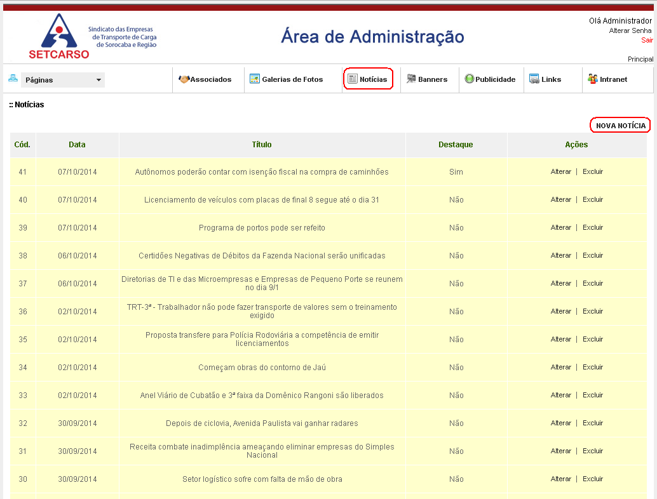
Task: Click Alterar for news 39
Action: pos(560,227)
